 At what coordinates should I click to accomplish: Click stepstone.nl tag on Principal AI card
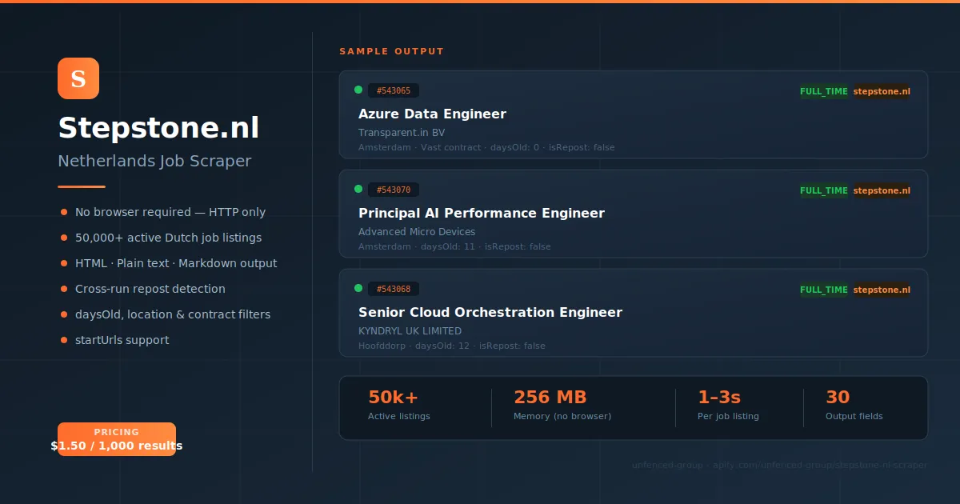click(x=882, y=190)
